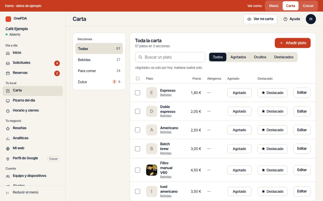The height and width of the screenshot is (201, 323).
Task: Filter dishes by Destacados
Action: click(x=284, y=57)
